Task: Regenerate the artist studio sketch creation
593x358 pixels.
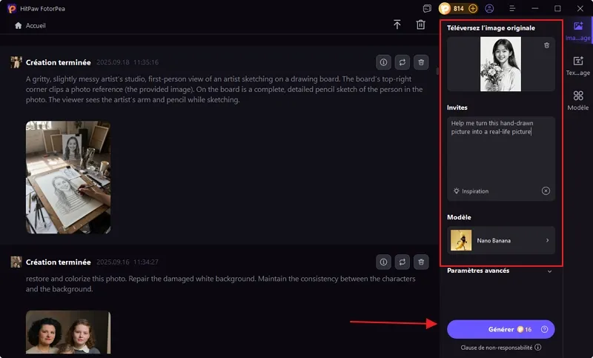Action: (402, 62)
